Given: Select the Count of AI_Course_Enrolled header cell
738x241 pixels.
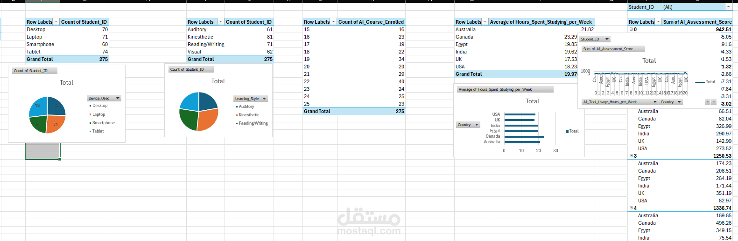Looking at the screenshot, I should click(371, 22).
